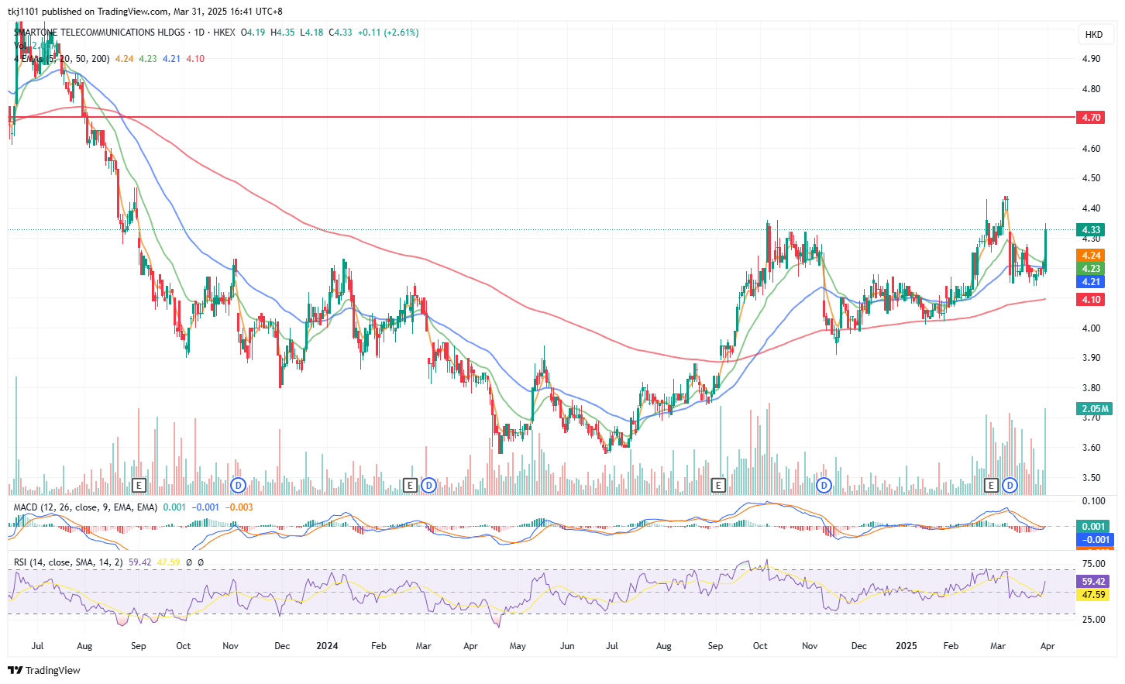Click the 1D interval in the legend
Screen dimensions: 1125x684
point(200,33)
